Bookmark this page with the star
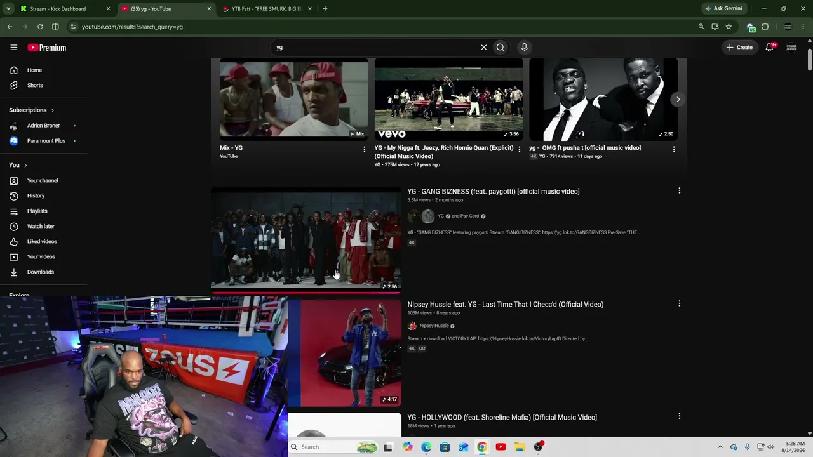 tap(729, 27)
